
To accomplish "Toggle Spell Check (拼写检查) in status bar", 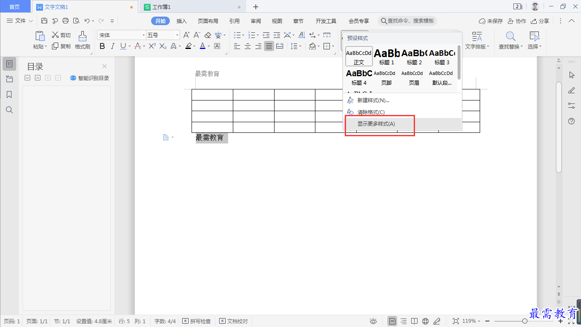I will tap(197, 321).
